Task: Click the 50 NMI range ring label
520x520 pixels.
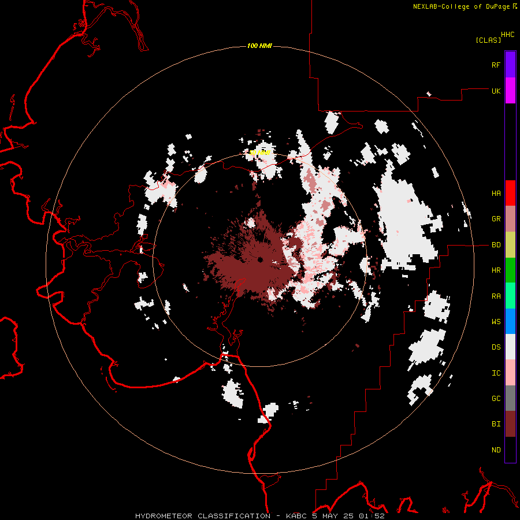Action: click(259, 153)
